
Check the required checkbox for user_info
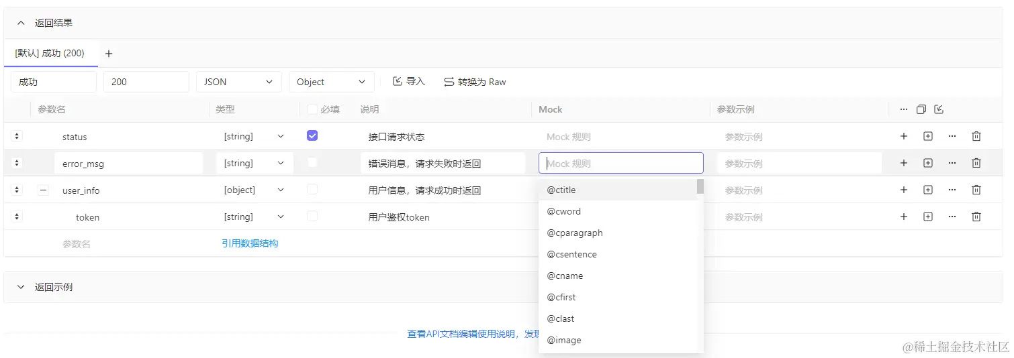(312, 189)
